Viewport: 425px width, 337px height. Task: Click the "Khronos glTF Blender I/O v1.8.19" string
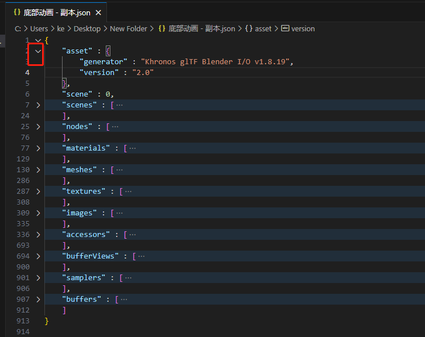pyautogui.click(x=215, y=62)
